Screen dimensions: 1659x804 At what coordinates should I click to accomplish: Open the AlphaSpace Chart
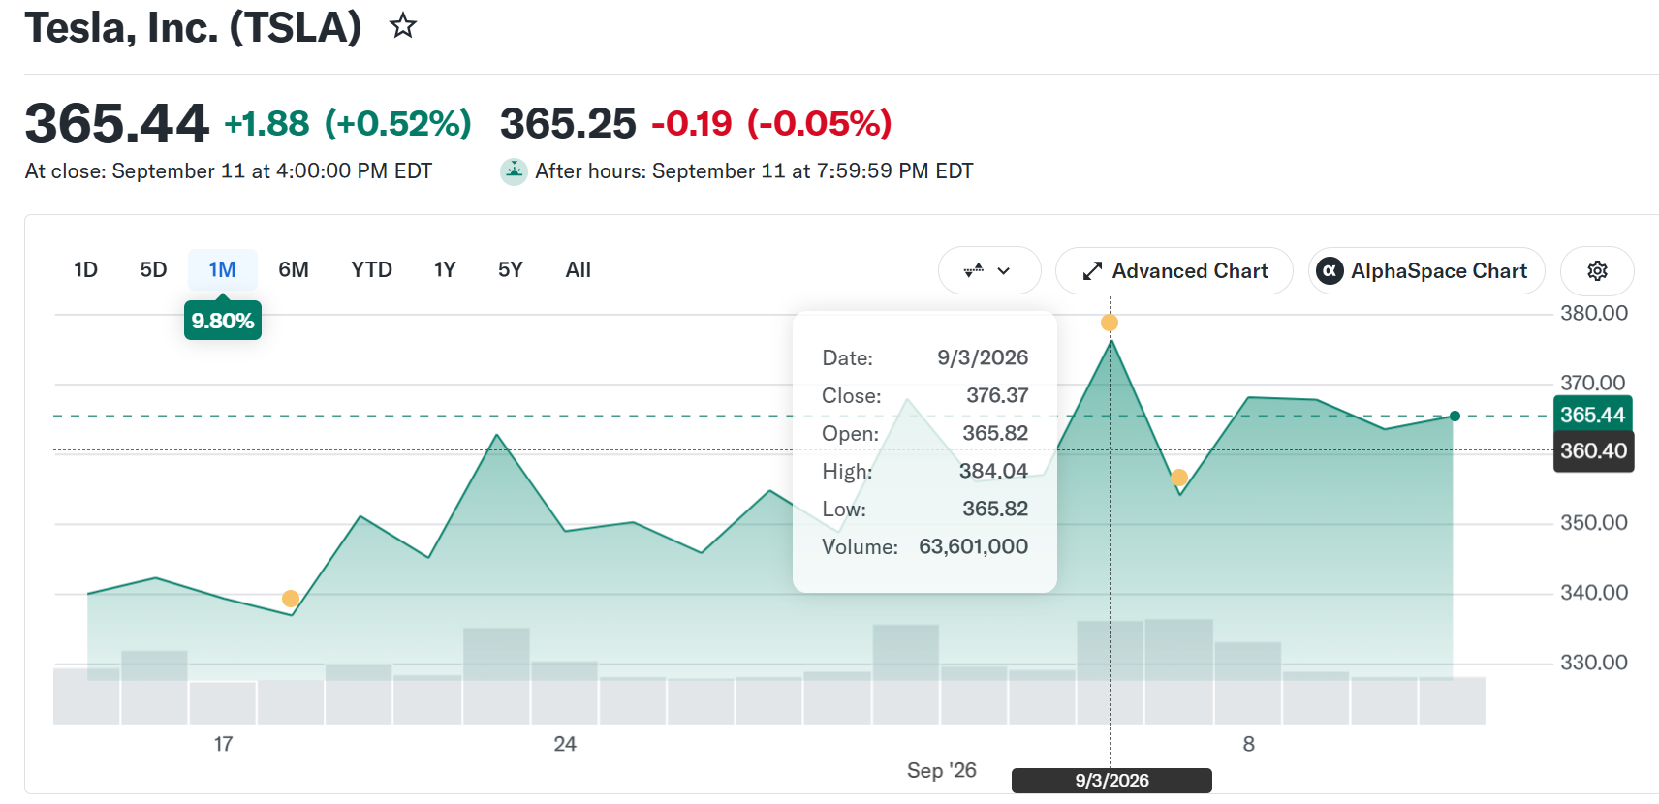click(x=1426, y=271)
